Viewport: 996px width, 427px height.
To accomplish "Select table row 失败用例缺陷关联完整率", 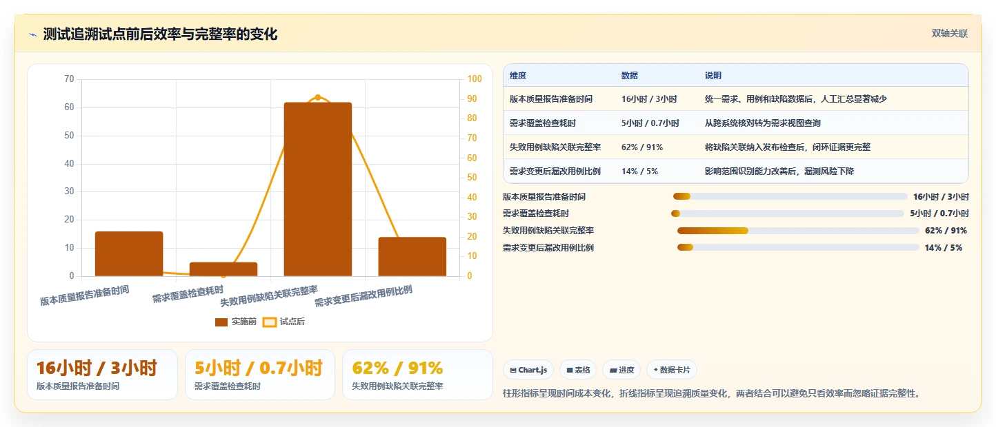I will tap(736, 147).
